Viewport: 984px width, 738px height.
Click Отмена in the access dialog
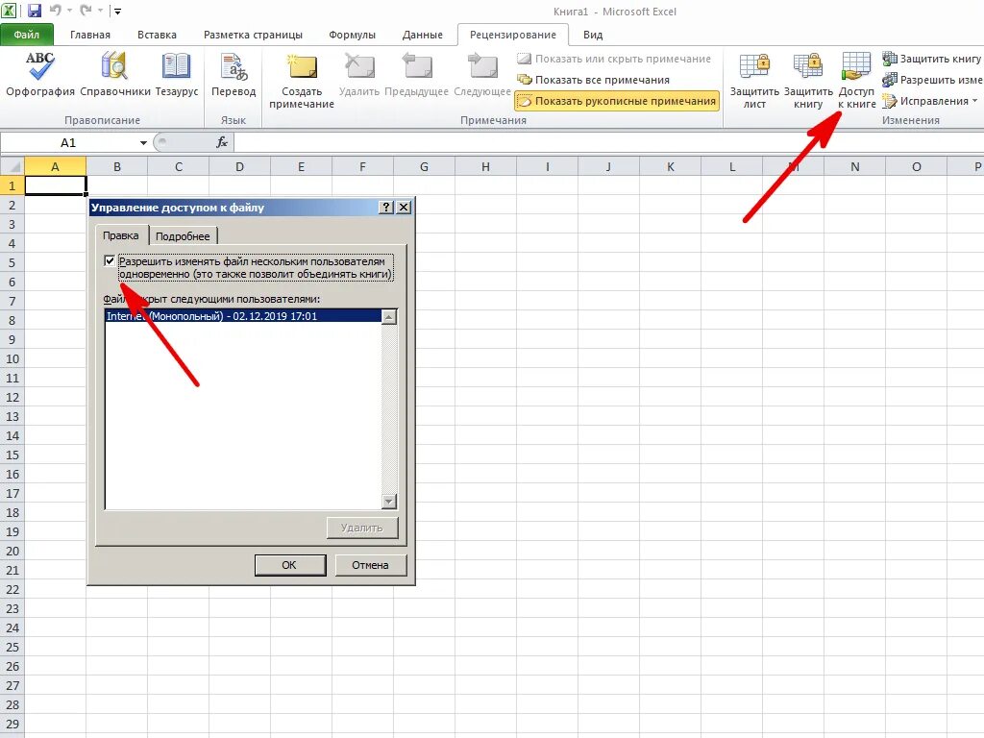click(370, 565)
